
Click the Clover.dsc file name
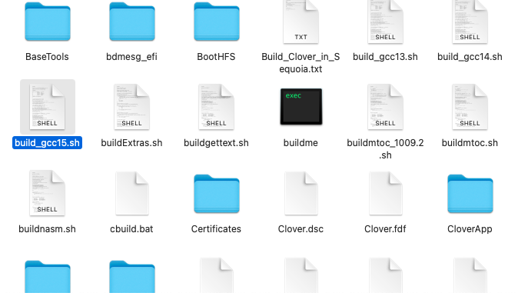[301, 229]
